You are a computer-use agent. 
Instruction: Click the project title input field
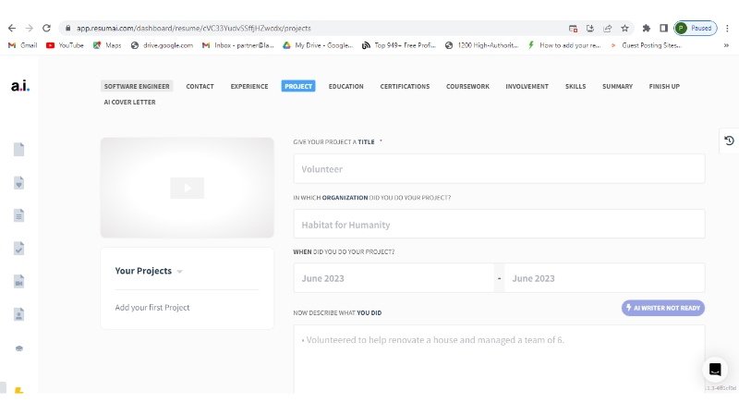point(499,169)
